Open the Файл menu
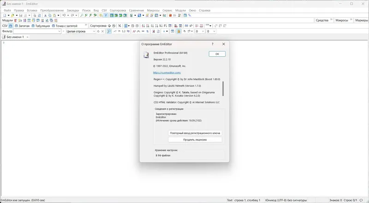Image resolution: width=369 pixels, height=203 pixels. click(7, 10)
